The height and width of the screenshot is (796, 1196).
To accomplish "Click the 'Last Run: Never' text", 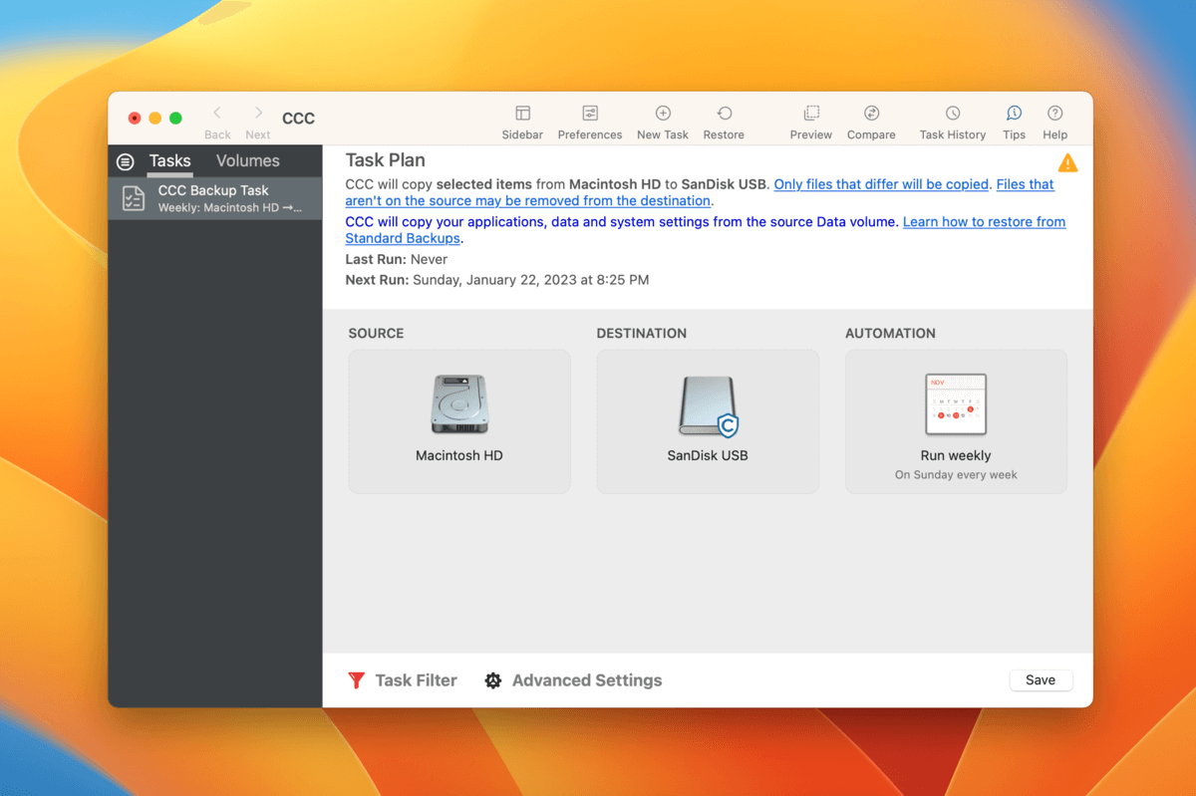I will pyautogui.click(x=397, y=259).
